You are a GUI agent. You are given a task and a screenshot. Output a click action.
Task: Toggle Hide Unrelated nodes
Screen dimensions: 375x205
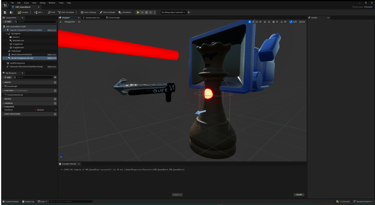click(66, 12)
